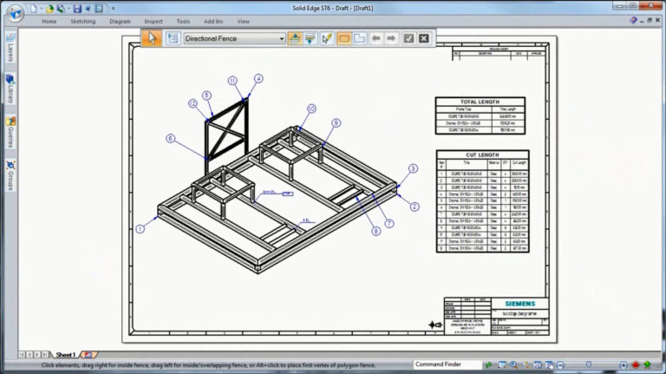The height and width of the screenshot is (374, 666).
Task: Expand the Directional Fence dropdown
Action: pyautogui.click(x=281, y=38)
